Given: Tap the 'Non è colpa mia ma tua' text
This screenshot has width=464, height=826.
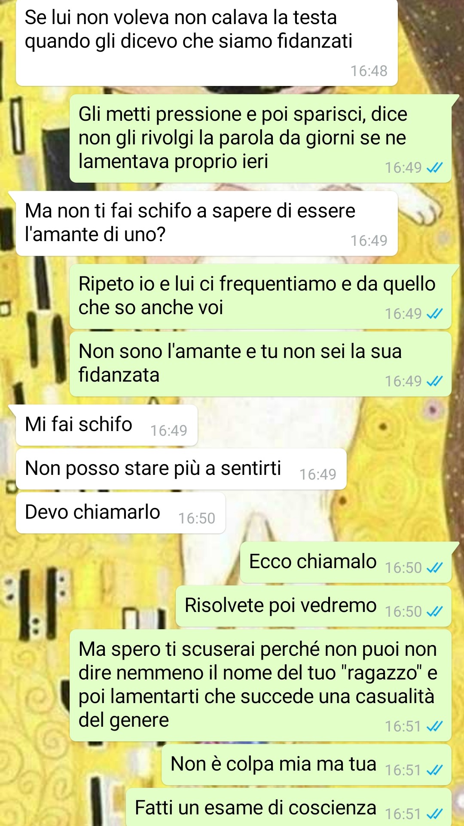Looking at the screenshot, I should click(274, 764).
